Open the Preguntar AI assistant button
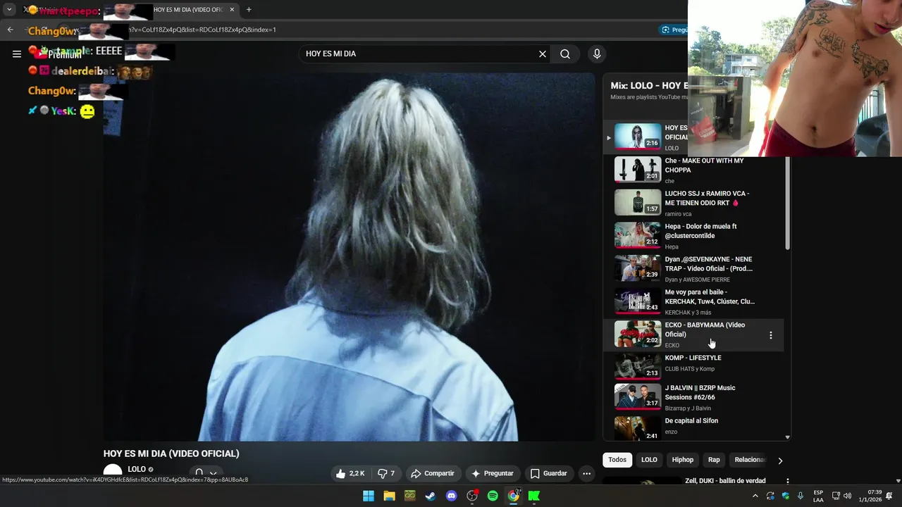This screenshot has height=507, width=902. (x=492, y=473)
